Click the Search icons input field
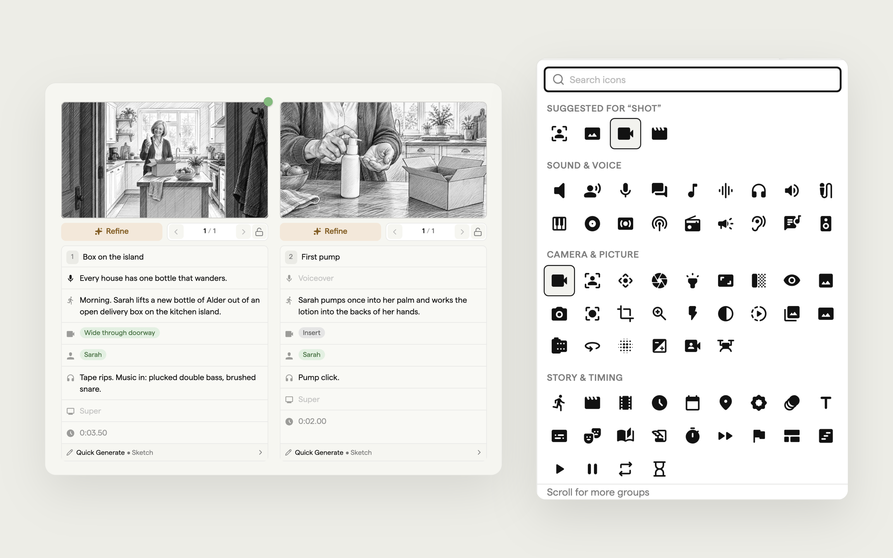The image size is (893, 558). pyautogui.click(x=692, y=79)
